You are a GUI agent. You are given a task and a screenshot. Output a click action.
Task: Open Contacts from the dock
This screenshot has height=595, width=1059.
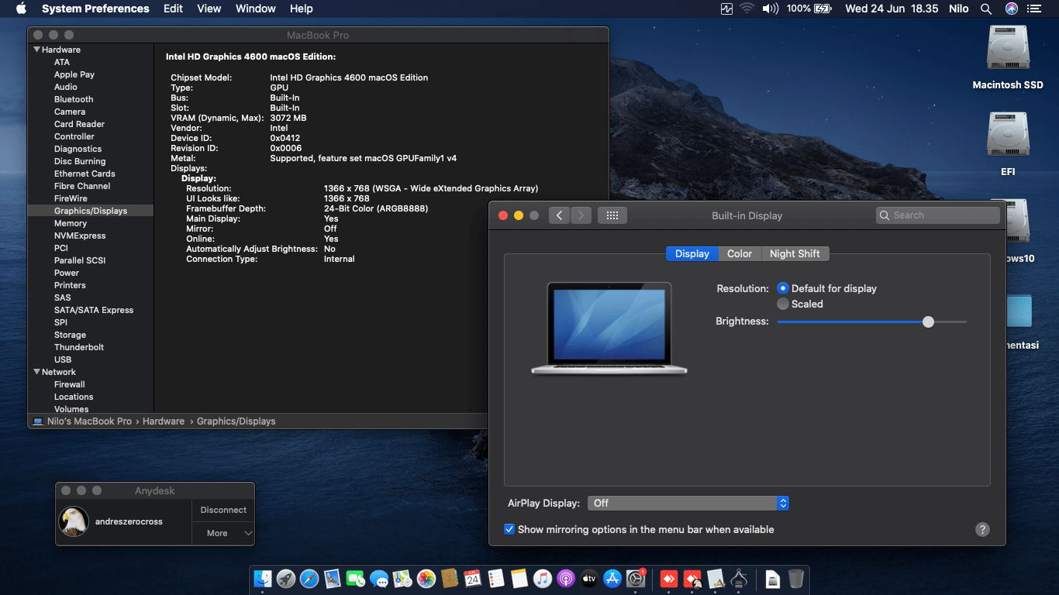click(x=449, y=579)
